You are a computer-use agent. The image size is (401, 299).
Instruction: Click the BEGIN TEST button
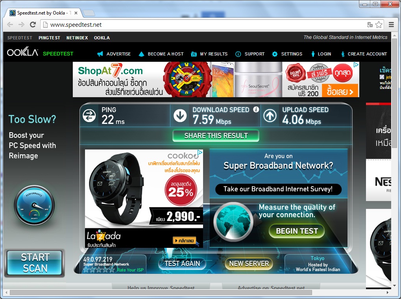point(297,231)
